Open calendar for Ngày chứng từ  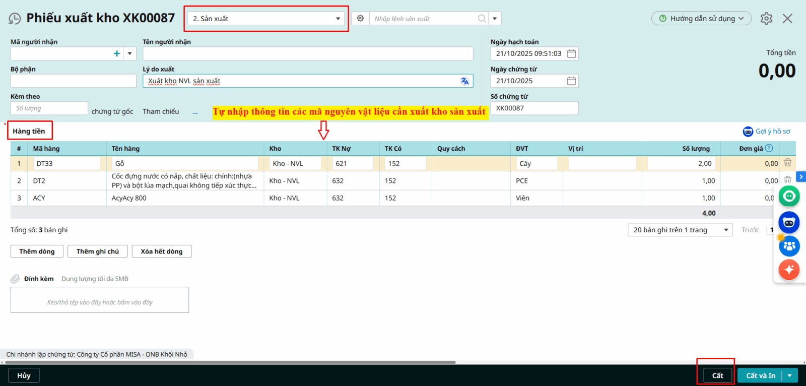pyautogui.click(x=571, y=81)
